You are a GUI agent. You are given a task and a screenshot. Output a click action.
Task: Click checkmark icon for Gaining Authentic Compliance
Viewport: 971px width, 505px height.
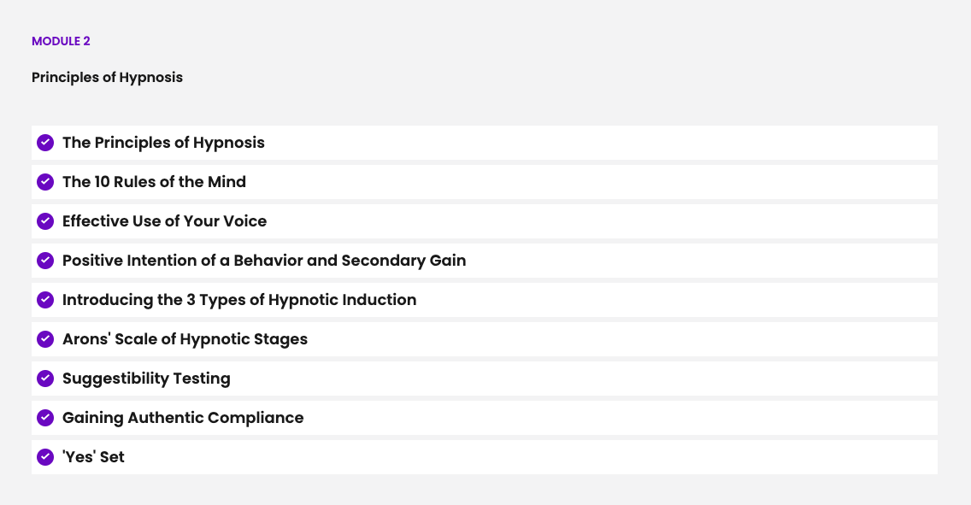[x=45, y=418]
